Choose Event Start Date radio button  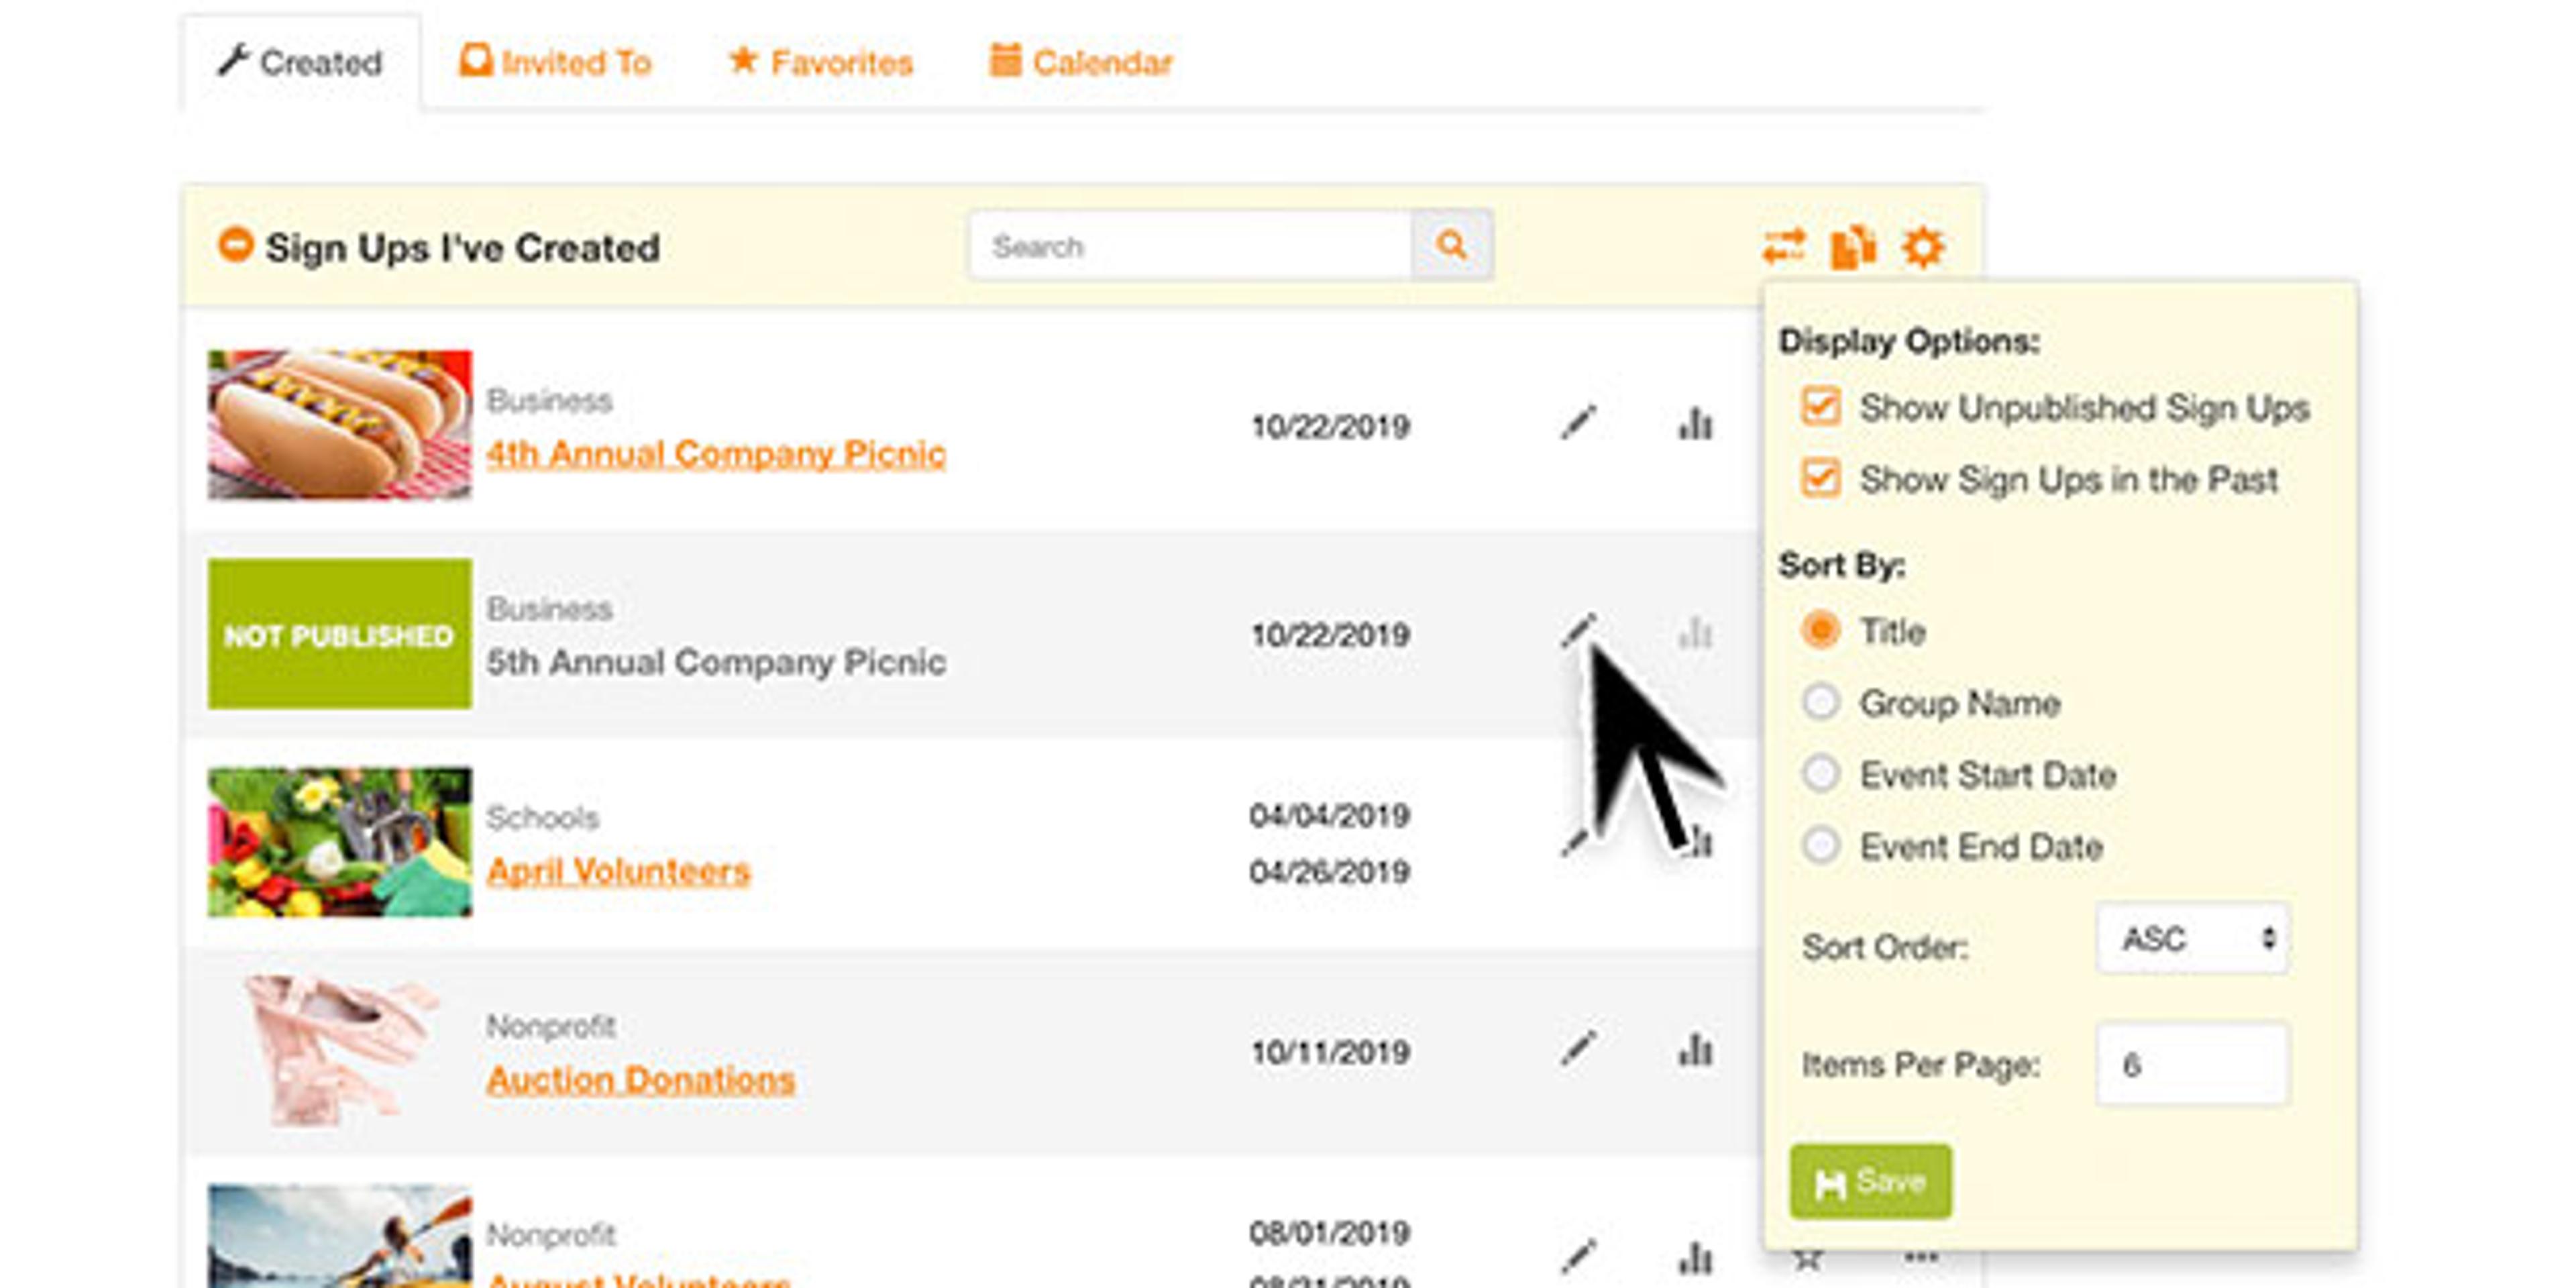pyautogui.click(x=1820, y=774)
